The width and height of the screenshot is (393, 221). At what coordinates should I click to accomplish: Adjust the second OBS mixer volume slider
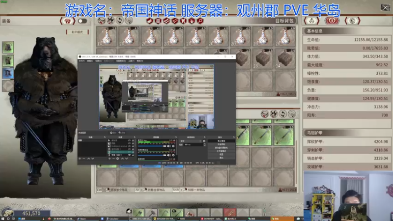(152, 155)
